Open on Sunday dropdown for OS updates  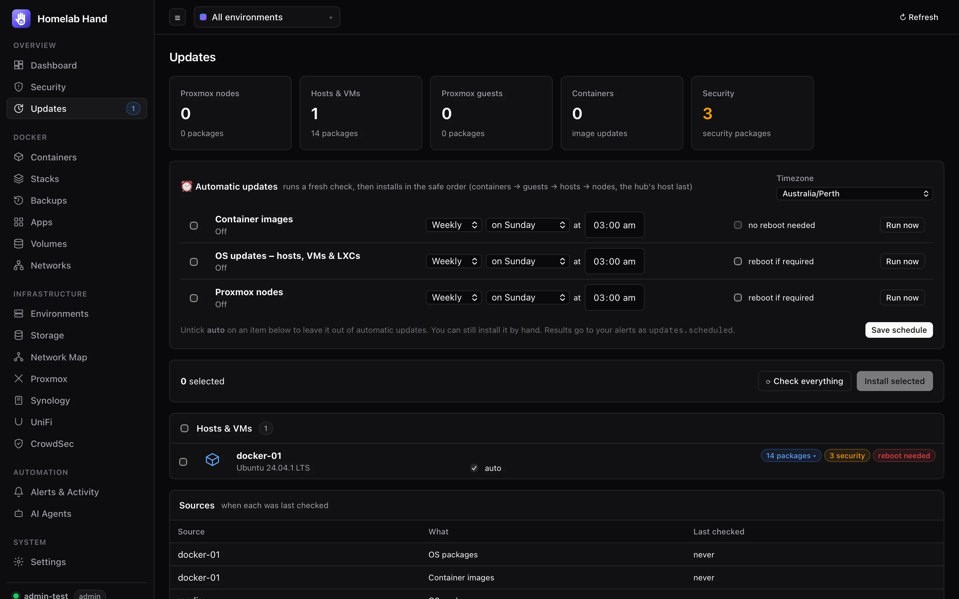[527, 262]
